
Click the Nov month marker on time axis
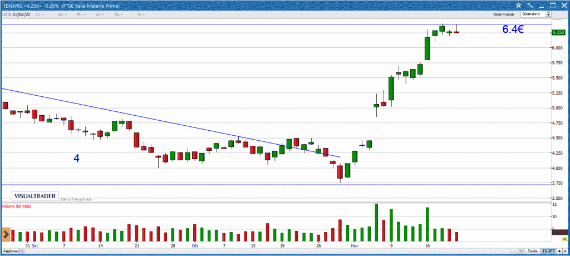354,245
